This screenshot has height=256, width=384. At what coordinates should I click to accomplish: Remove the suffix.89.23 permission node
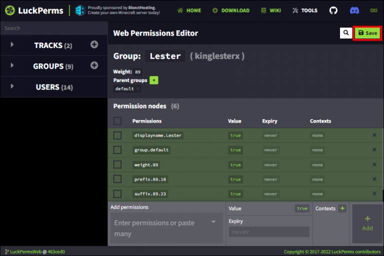(x=374, y=194)
